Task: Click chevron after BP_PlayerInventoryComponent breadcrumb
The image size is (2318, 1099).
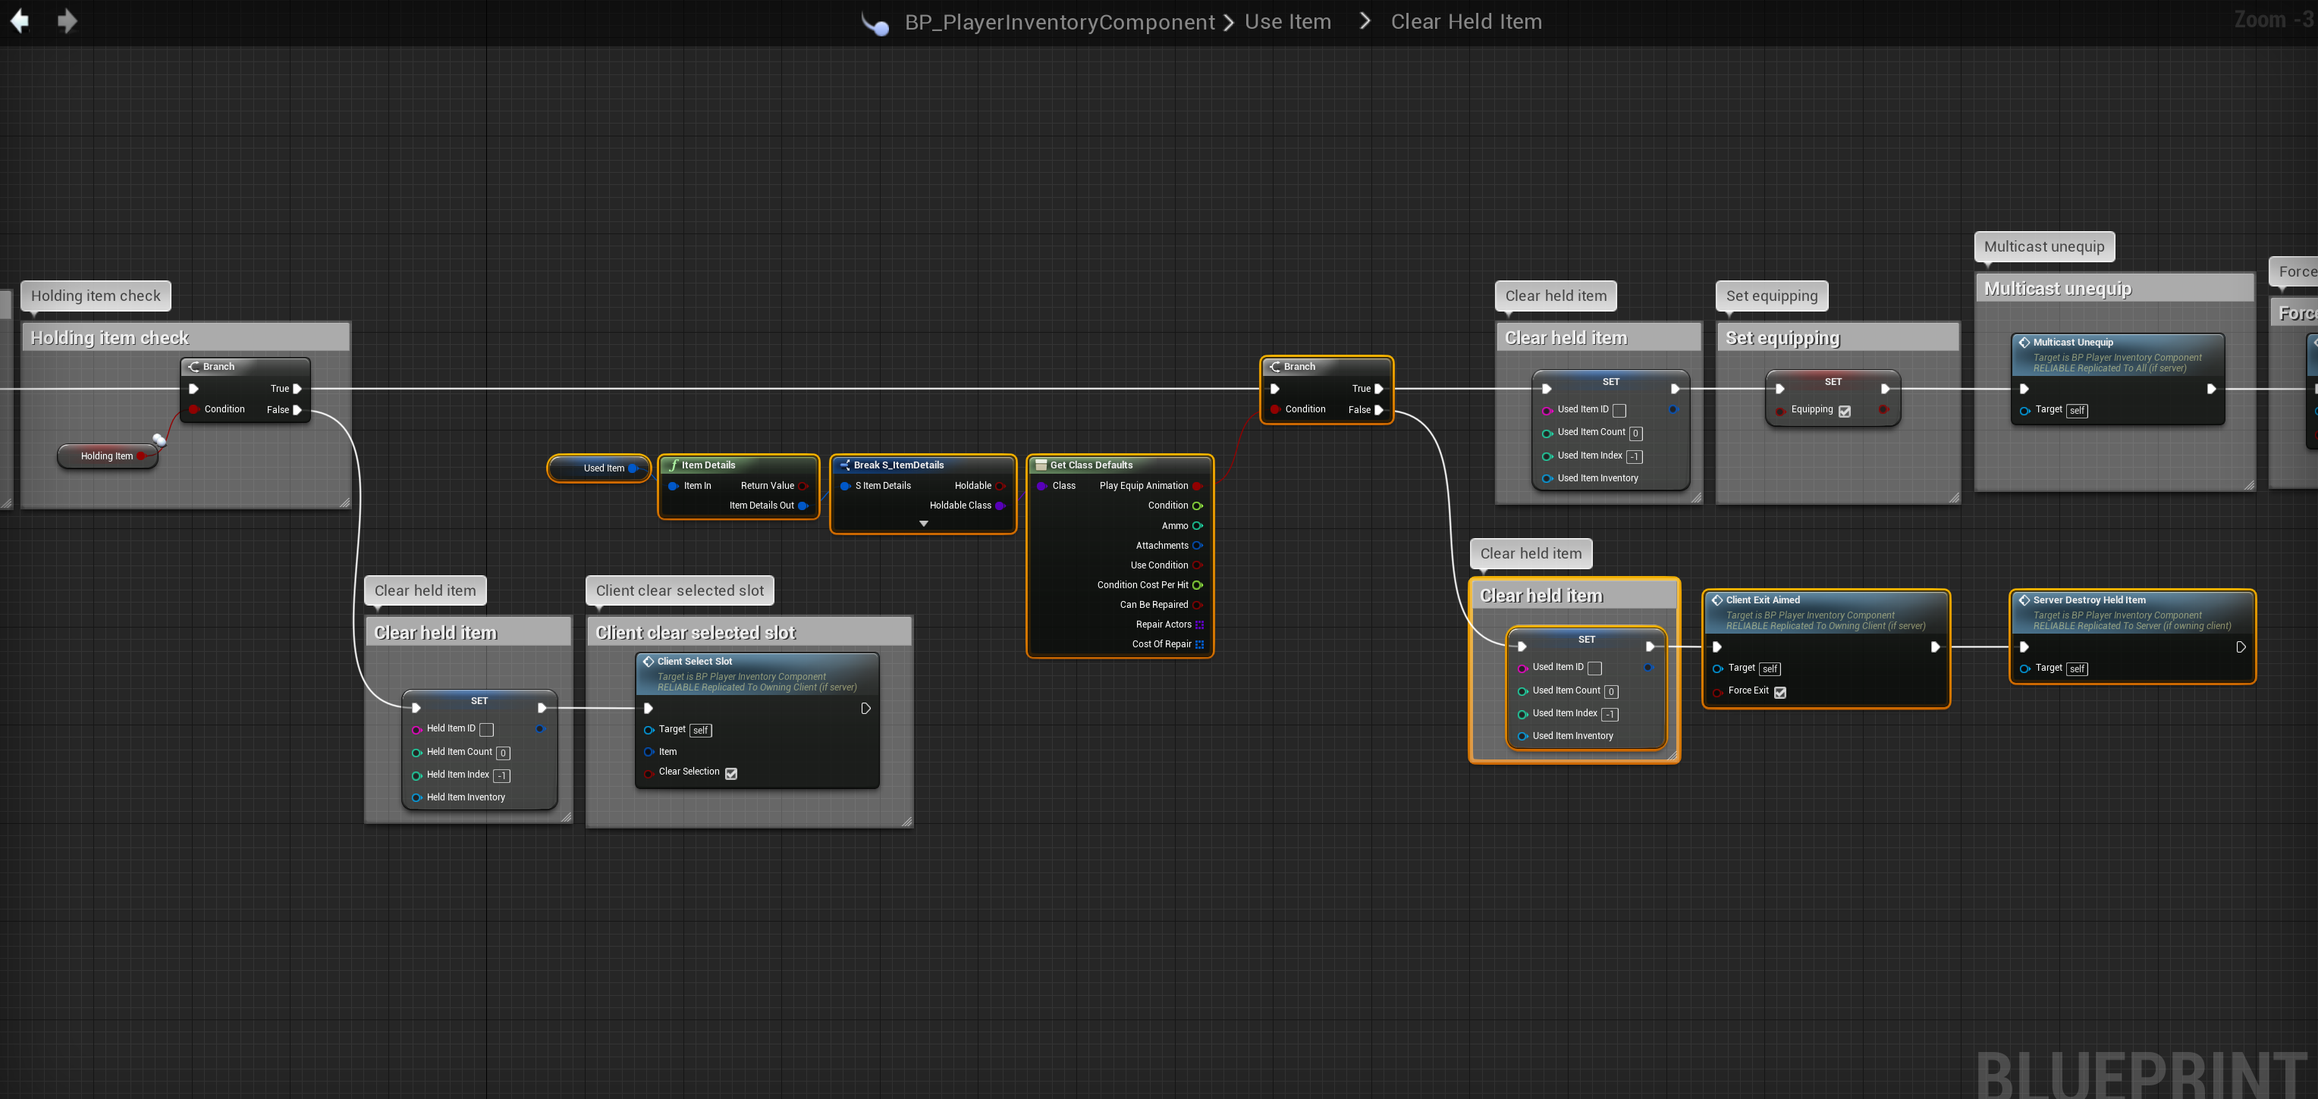Action: point(1230,21)
